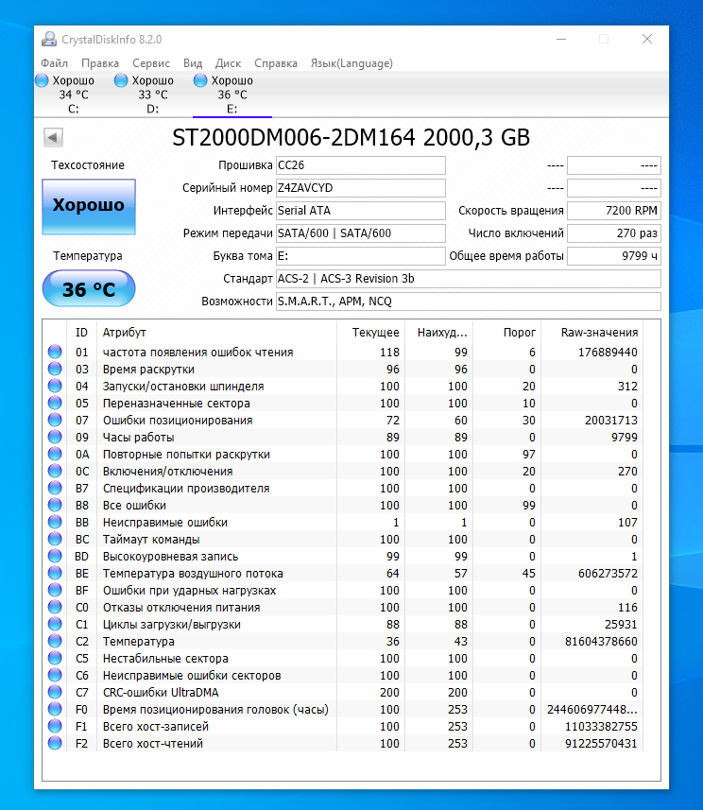Click status orb for attribute 05 row
703x810 pixels.
[55, 403]
